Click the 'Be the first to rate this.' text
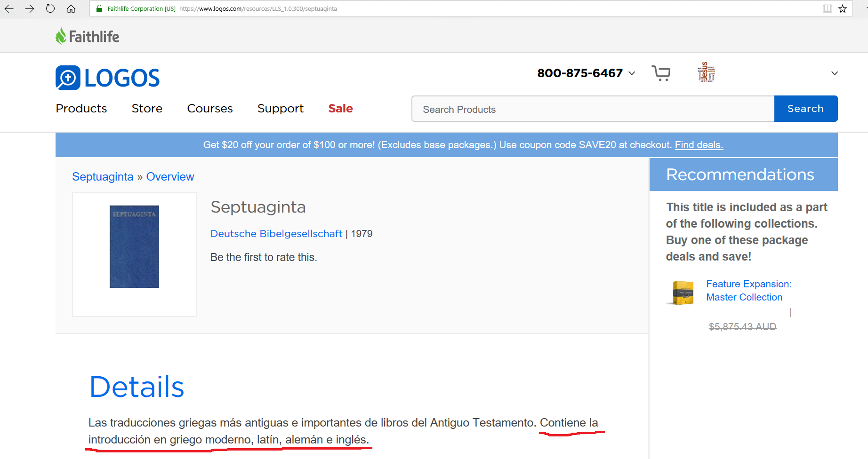Viewport: 868px width, 459px height. (264, 257)
